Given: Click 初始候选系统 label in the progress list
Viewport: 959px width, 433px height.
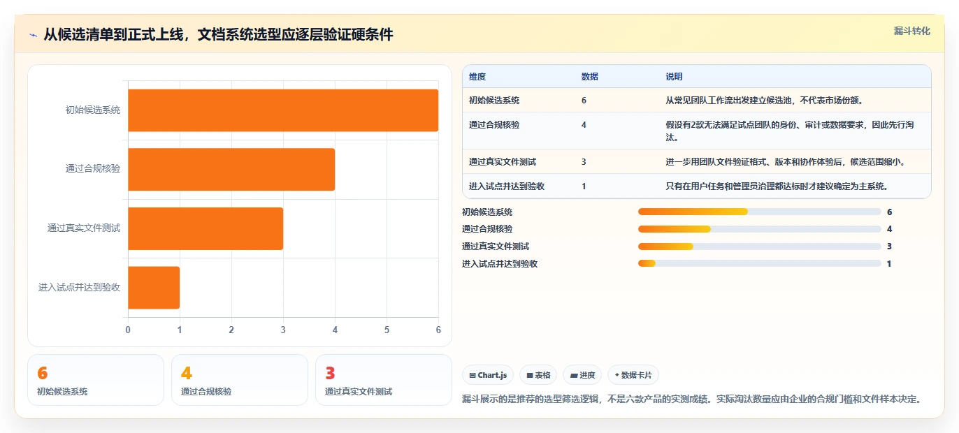Looking at the screenshot, I should [x=487, y=212].
